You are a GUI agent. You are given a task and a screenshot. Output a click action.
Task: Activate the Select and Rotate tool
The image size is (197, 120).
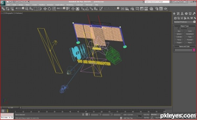click(49, 9)
